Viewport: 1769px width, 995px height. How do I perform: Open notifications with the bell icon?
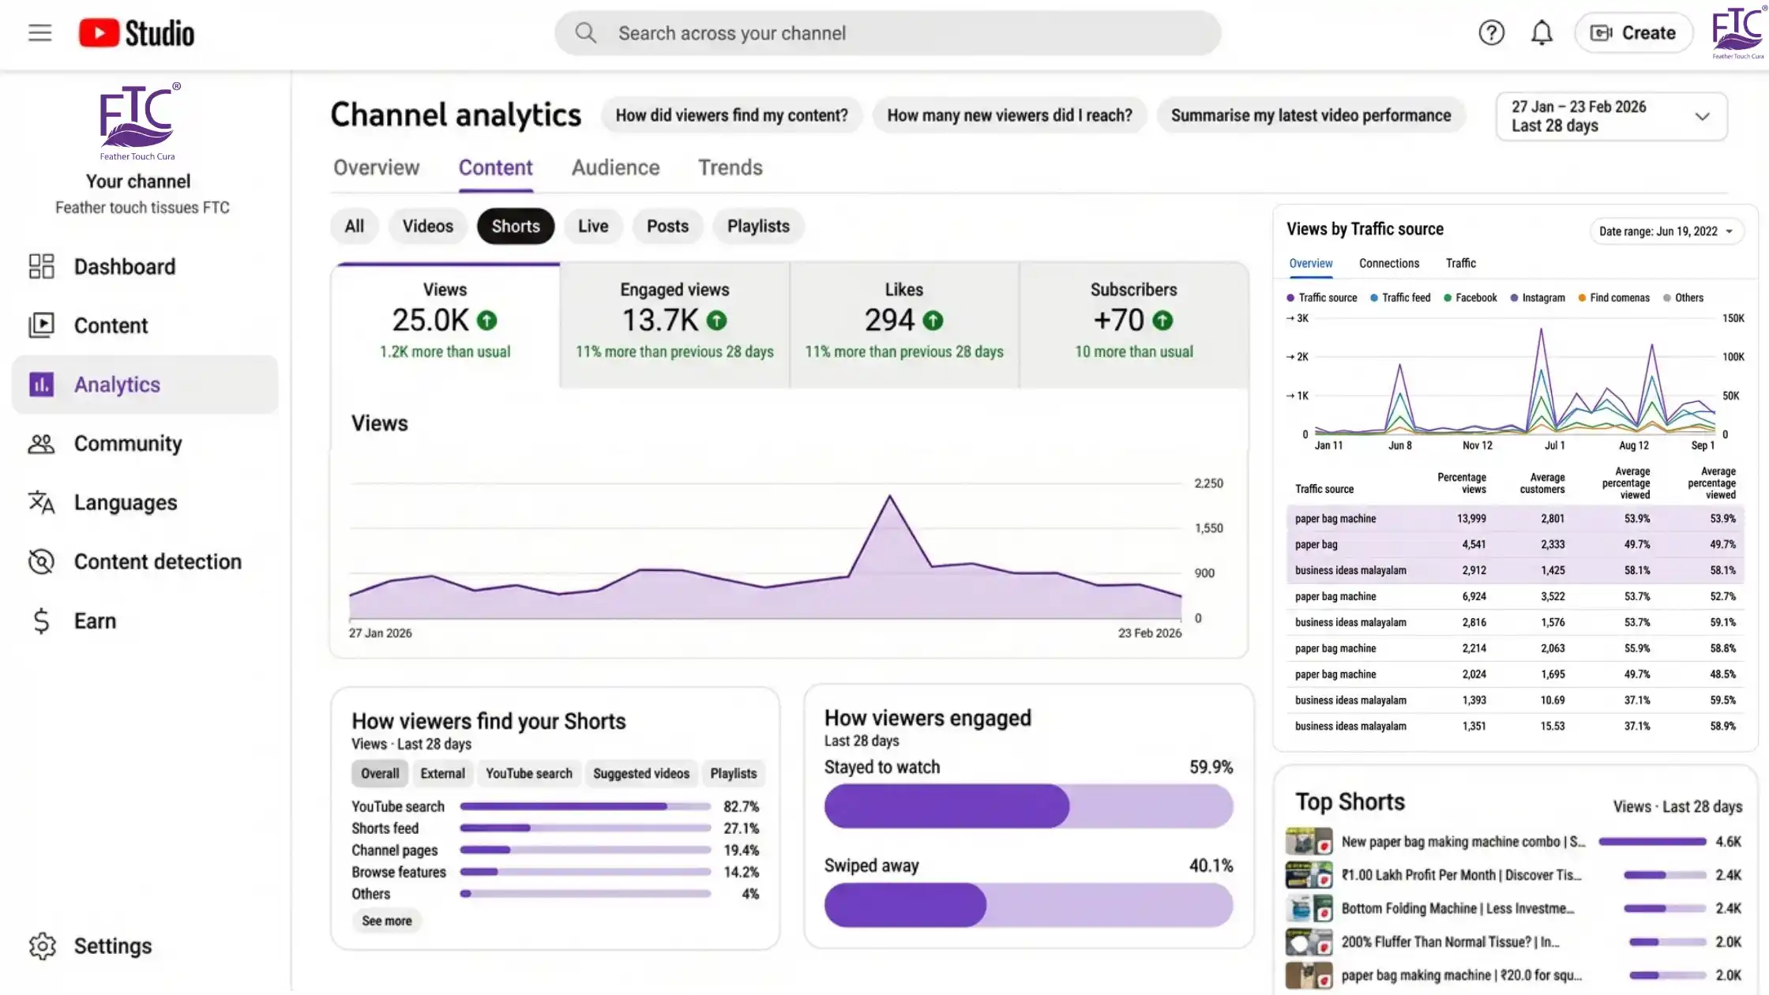click(1542, 32)
